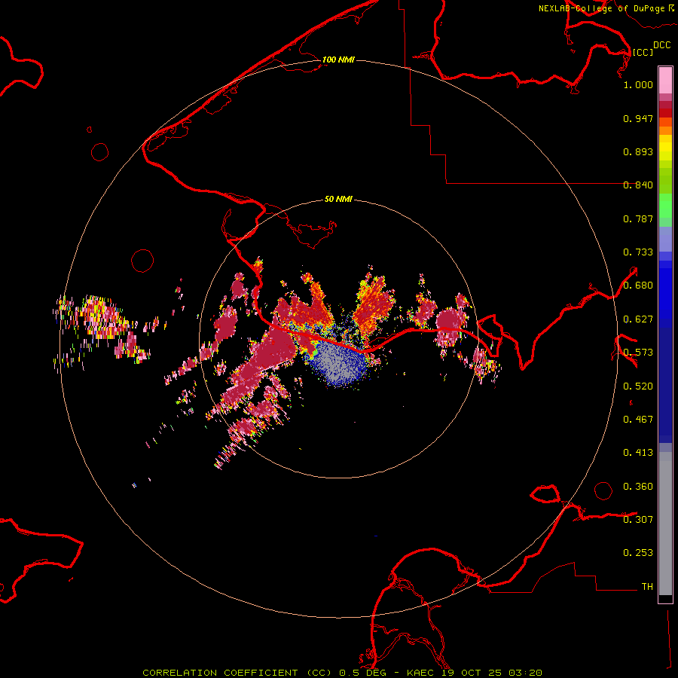Image resolution: width=678 pixels, height=678 pixels.
Task: Click the '[CC]' legend label
Action: 643,52
